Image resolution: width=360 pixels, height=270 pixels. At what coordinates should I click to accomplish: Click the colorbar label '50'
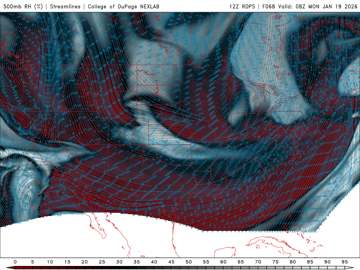click(x=189, y=262)
